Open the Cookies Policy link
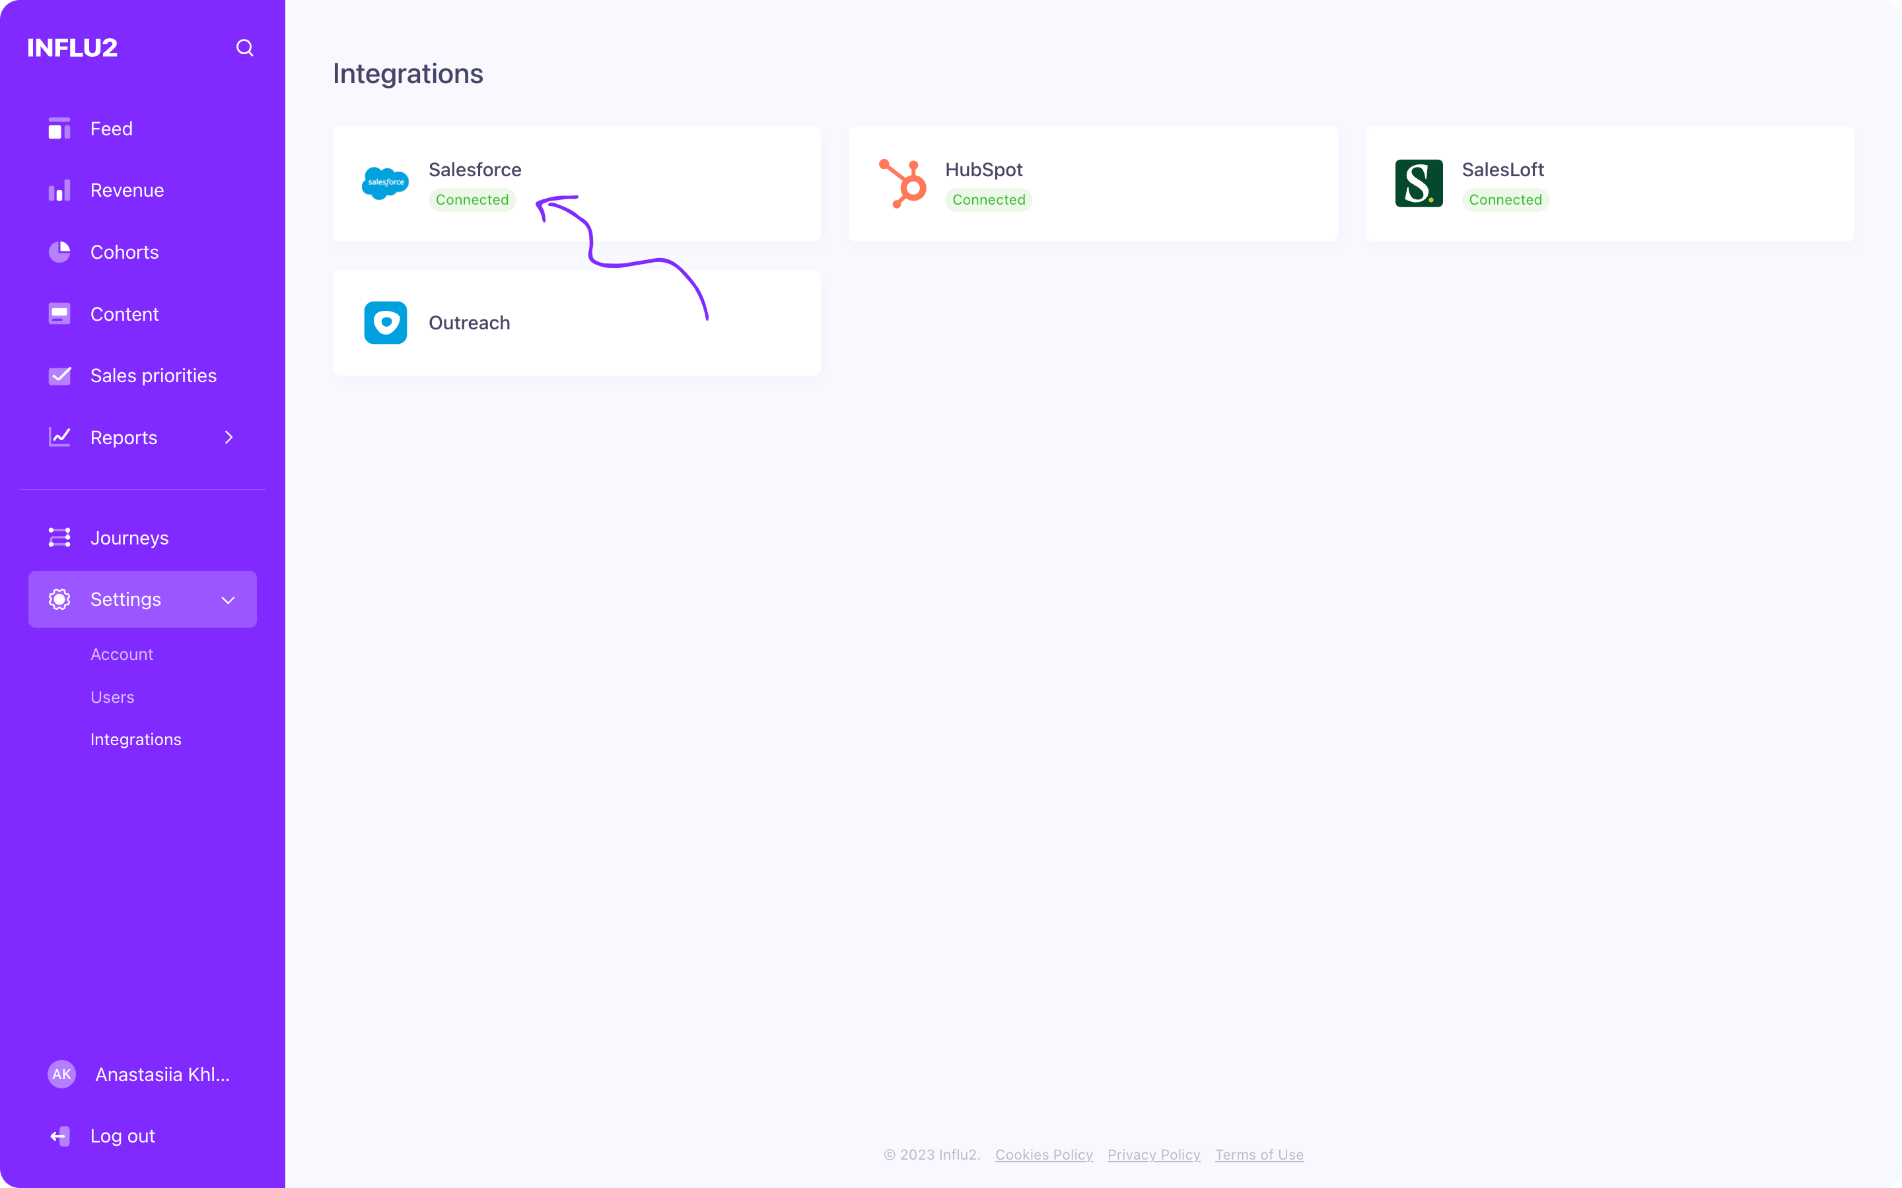 tap(1043, 1155)
